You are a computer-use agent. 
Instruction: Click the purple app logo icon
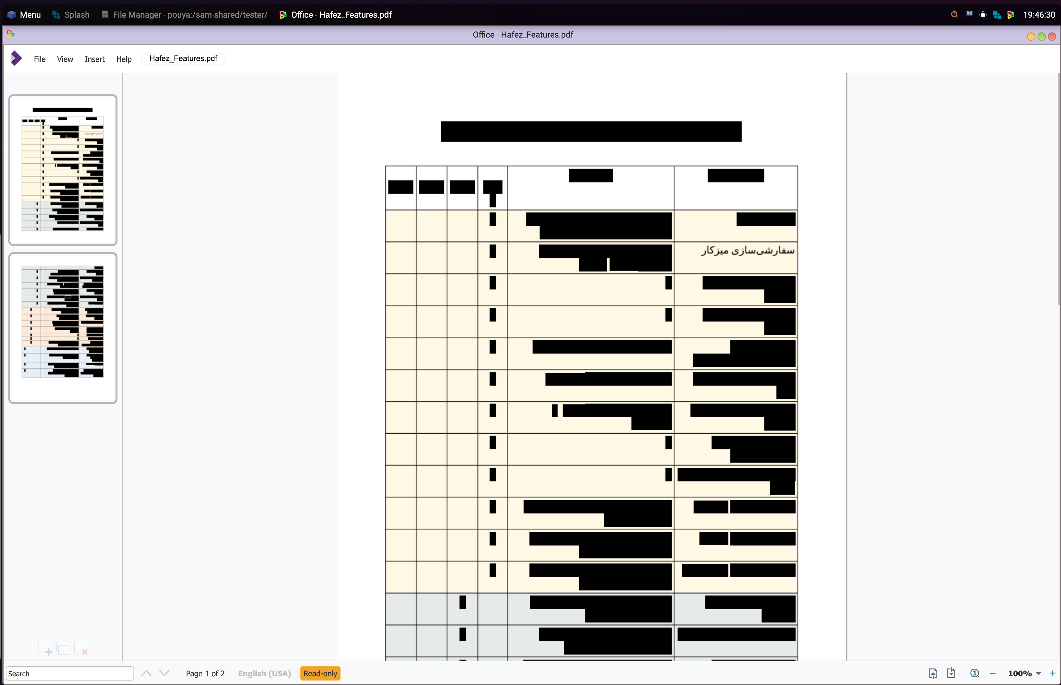[x=16, y=58]
